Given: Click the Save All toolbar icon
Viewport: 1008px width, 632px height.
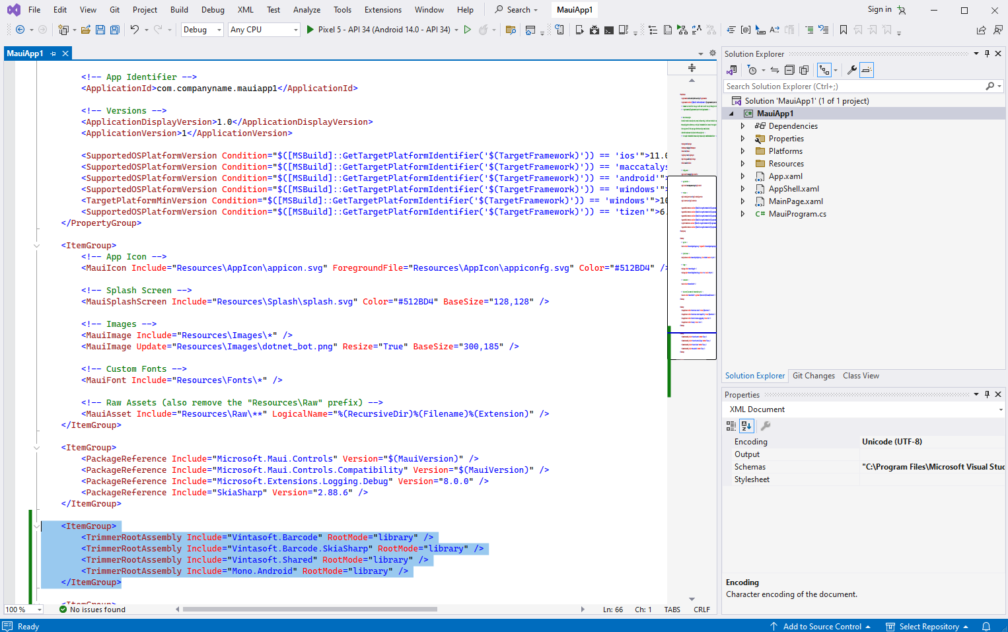Looking at the screenshot, I should pos(115,30).
